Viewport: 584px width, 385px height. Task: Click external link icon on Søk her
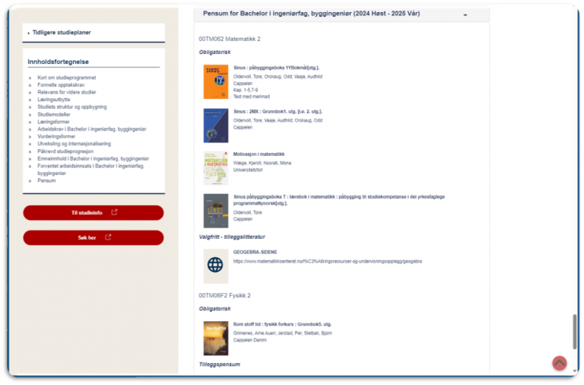pos(108,237)
